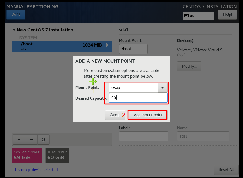This screenshot has width=243, height=178.
Task: Click the arrow chevron on /boot row
Action: (107, 45)
